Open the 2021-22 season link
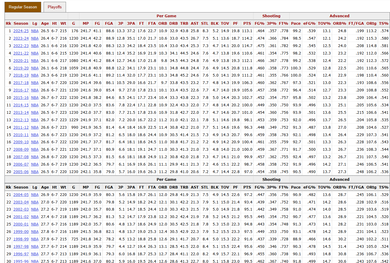The width and height of the screenshot is (390, 263). [x=21, y=53]
